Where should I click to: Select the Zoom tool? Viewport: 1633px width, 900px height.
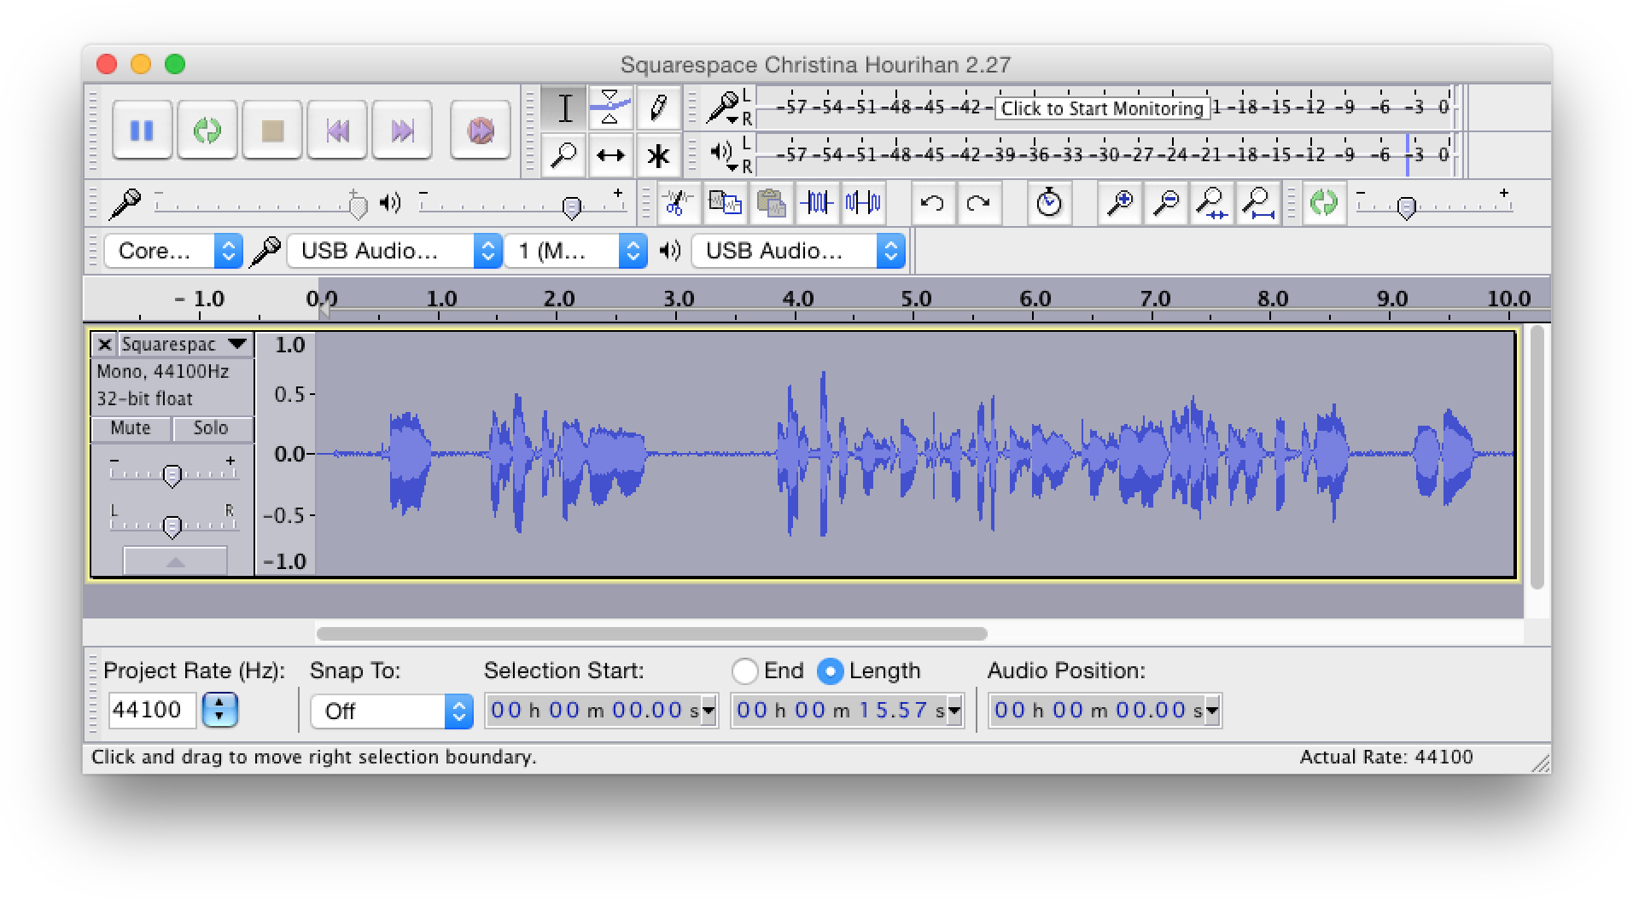(x=563, y=155)
